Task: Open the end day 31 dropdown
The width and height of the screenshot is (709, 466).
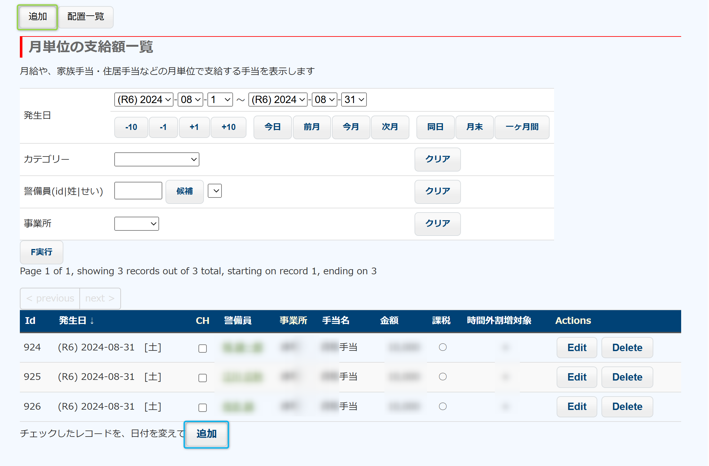Action: 354,100
